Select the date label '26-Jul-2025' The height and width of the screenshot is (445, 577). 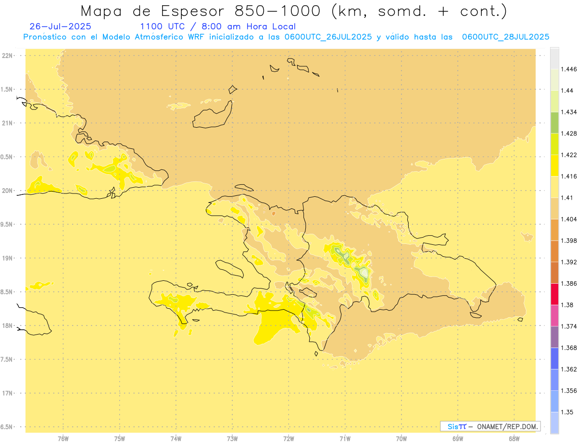click(60, 26)
